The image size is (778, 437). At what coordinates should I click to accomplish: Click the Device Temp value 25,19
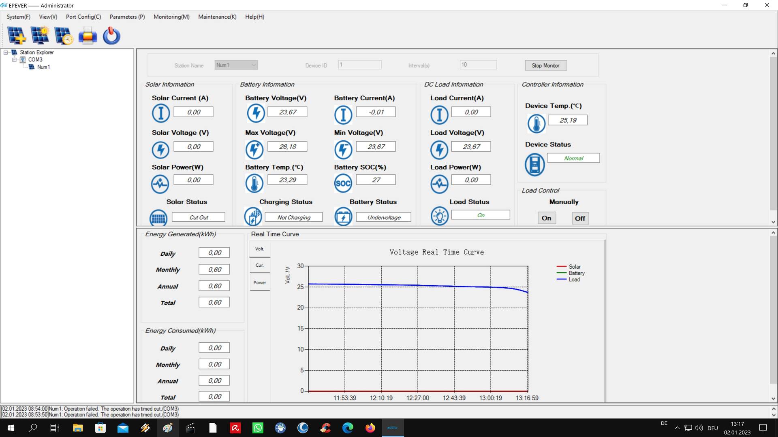tap(568, 120)
